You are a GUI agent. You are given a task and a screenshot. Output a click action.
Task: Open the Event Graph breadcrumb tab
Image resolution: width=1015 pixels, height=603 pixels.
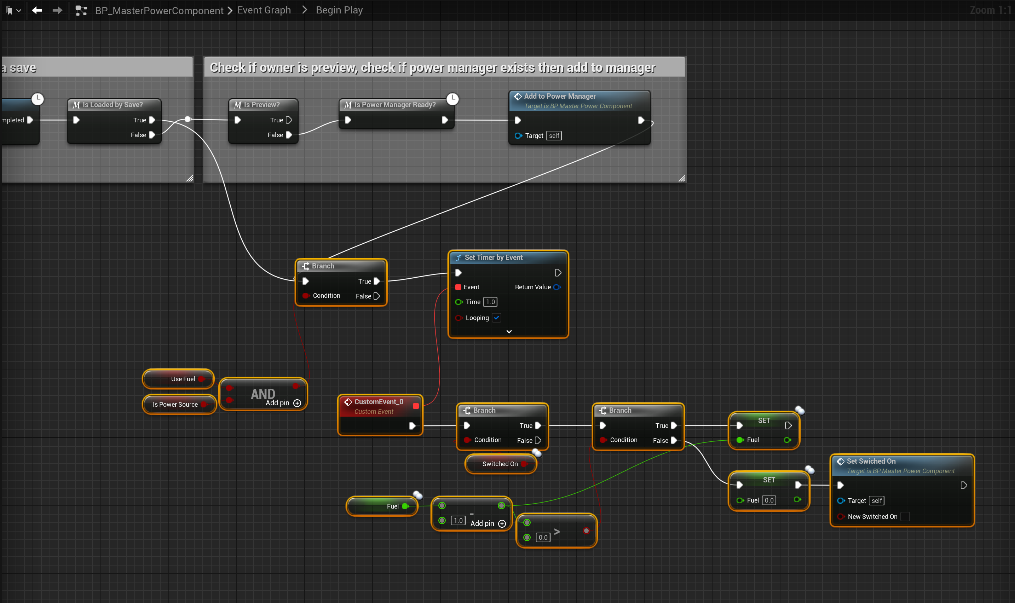[264, 10]
